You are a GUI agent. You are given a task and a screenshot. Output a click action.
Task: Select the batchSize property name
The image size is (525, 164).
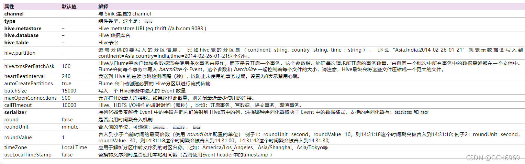(15, 91)
